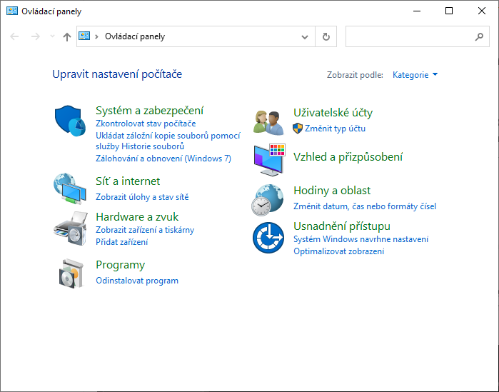The height and width of the screenshot is (392, 499).
Task: Open the Systém a zabezpečení shield icon
Action: pos(70,121)
